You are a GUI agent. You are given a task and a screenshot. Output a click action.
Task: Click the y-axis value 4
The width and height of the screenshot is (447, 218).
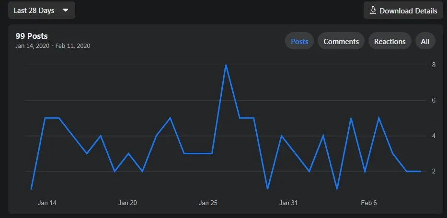(x=434, y=136)
